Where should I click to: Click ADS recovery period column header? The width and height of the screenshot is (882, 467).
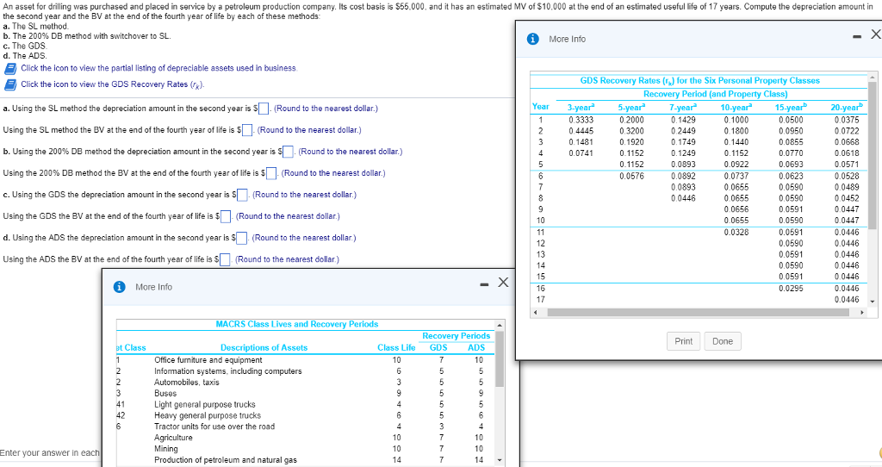(475, 348)
